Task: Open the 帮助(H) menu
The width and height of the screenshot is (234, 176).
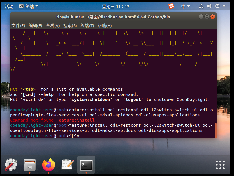Action: coord(104,26)
